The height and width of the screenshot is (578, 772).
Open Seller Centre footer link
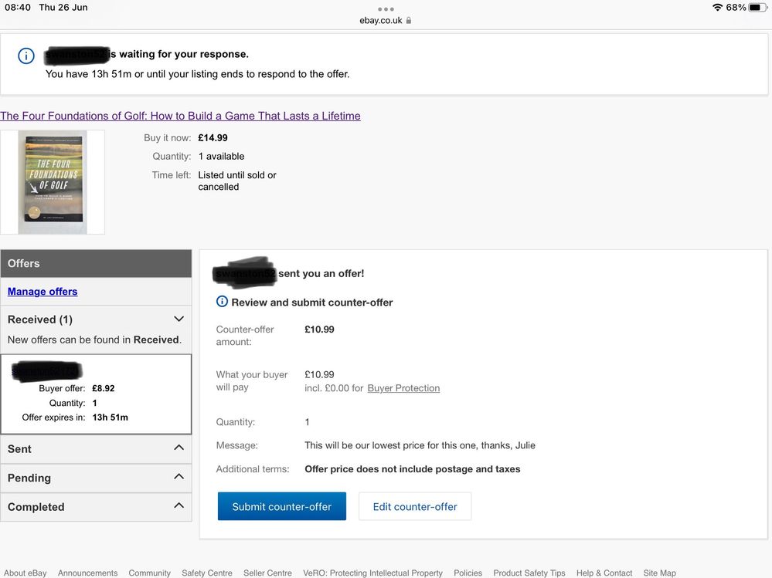tap(267, 573)
